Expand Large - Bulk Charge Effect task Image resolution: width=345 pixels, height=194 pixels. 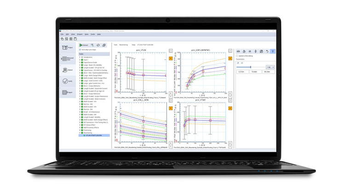point(80,75)
